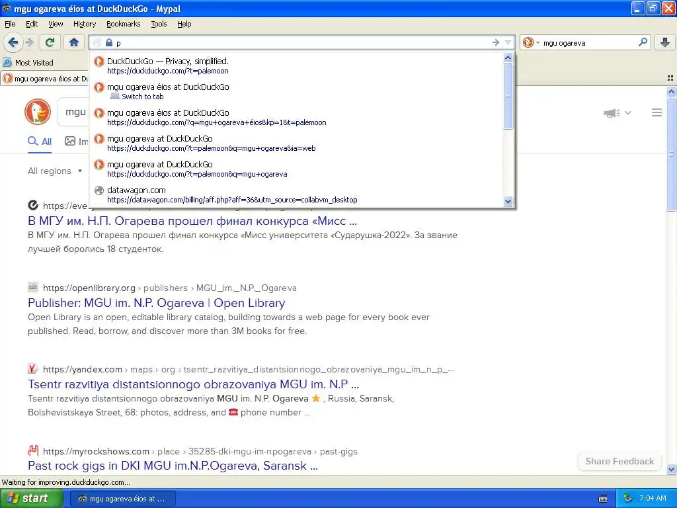
Task: Open the DuckDuckGo megaphone dropdown
Action: tap(617, 112)
